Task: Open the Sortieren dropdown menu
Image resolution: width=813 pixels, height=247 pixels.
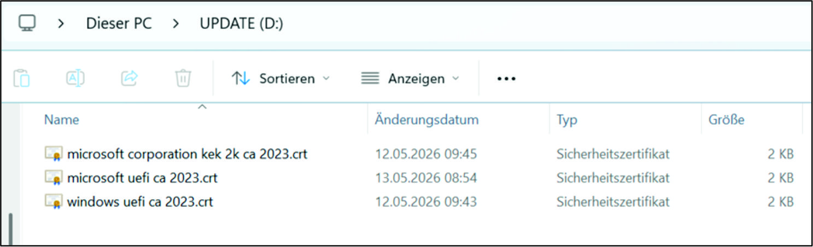Action: click(x=280, y=79)
